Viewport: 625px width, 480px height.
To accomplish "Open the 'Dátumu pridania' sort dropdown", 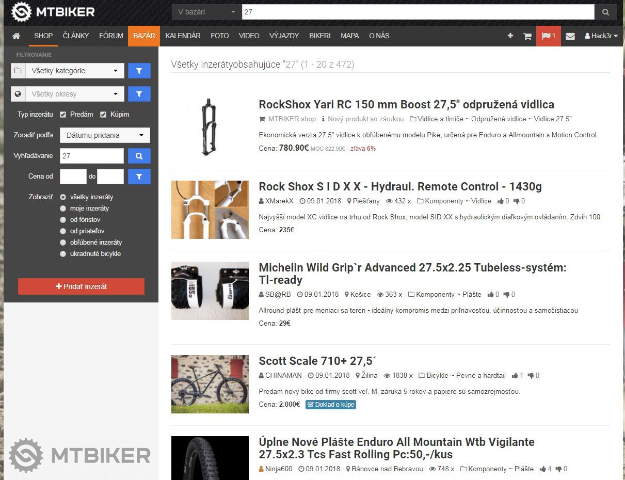I will pos(105,135).
